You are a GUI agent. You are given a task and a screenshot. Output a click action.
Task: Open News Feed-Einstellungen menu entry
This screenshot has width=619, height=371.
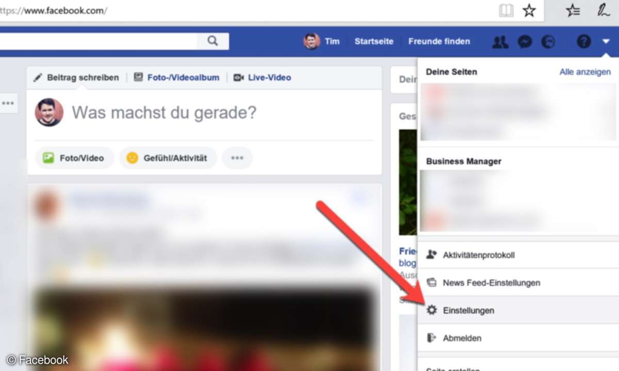pyautogui.click(x=518, y=282)
